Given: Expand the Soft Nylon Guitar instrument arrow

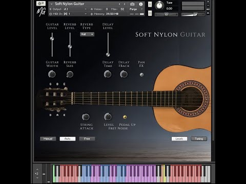Looking at the screenshot, I should (51, 4).
